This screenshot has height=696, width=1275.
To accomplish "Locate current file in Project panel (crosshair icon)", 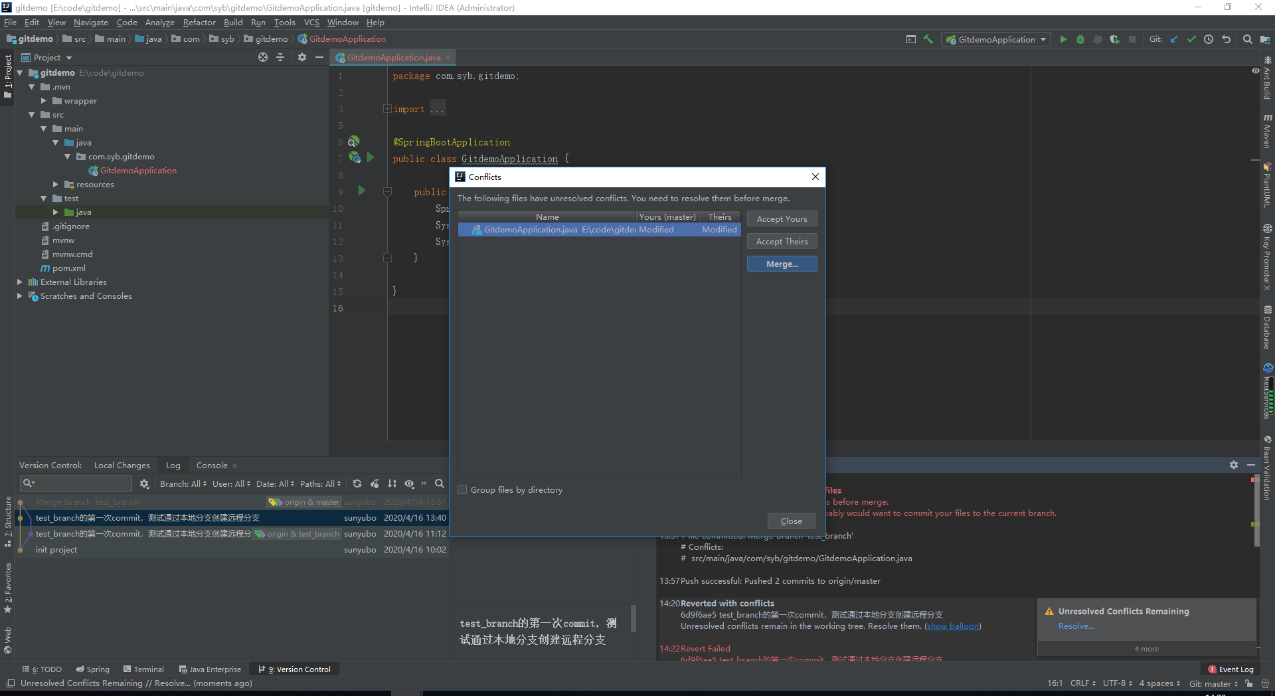I will pos(263,57).
